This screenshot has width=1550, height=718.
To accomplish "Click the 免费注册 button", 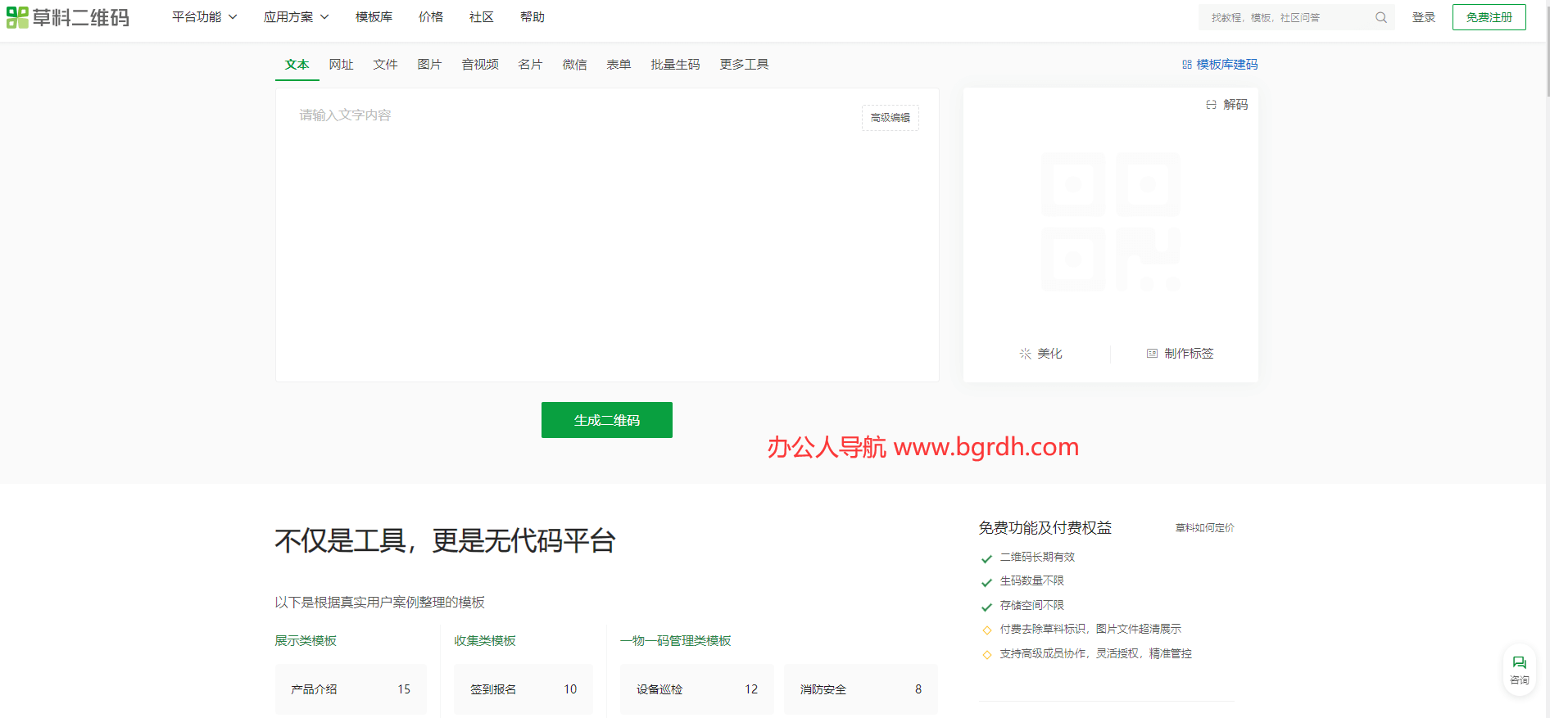I will (1489, 17).
